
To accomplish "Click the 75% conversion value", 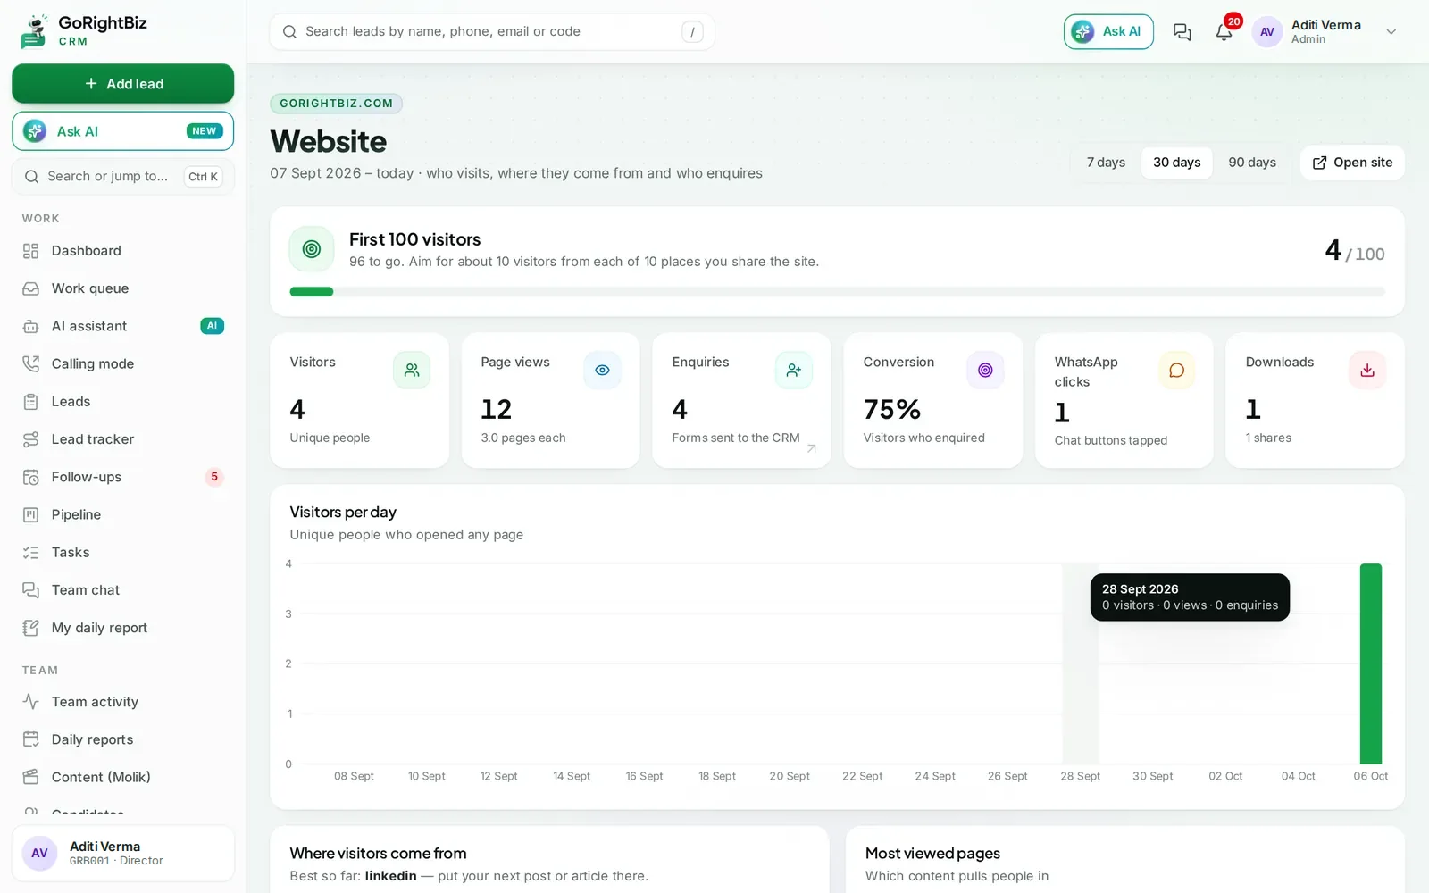I will (891, 409).
